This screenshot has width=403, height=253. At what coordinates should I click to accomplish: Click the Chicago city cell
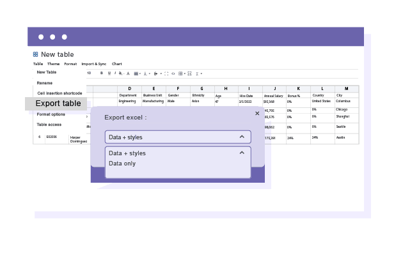347,110
